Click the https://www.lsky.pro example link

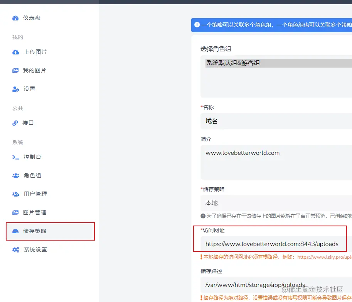coord(324,257)
